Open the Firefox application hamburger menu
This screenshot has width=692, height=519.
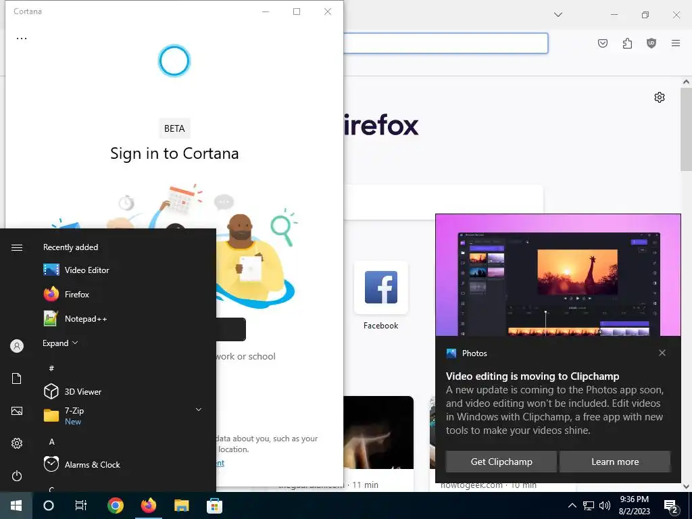676,43
